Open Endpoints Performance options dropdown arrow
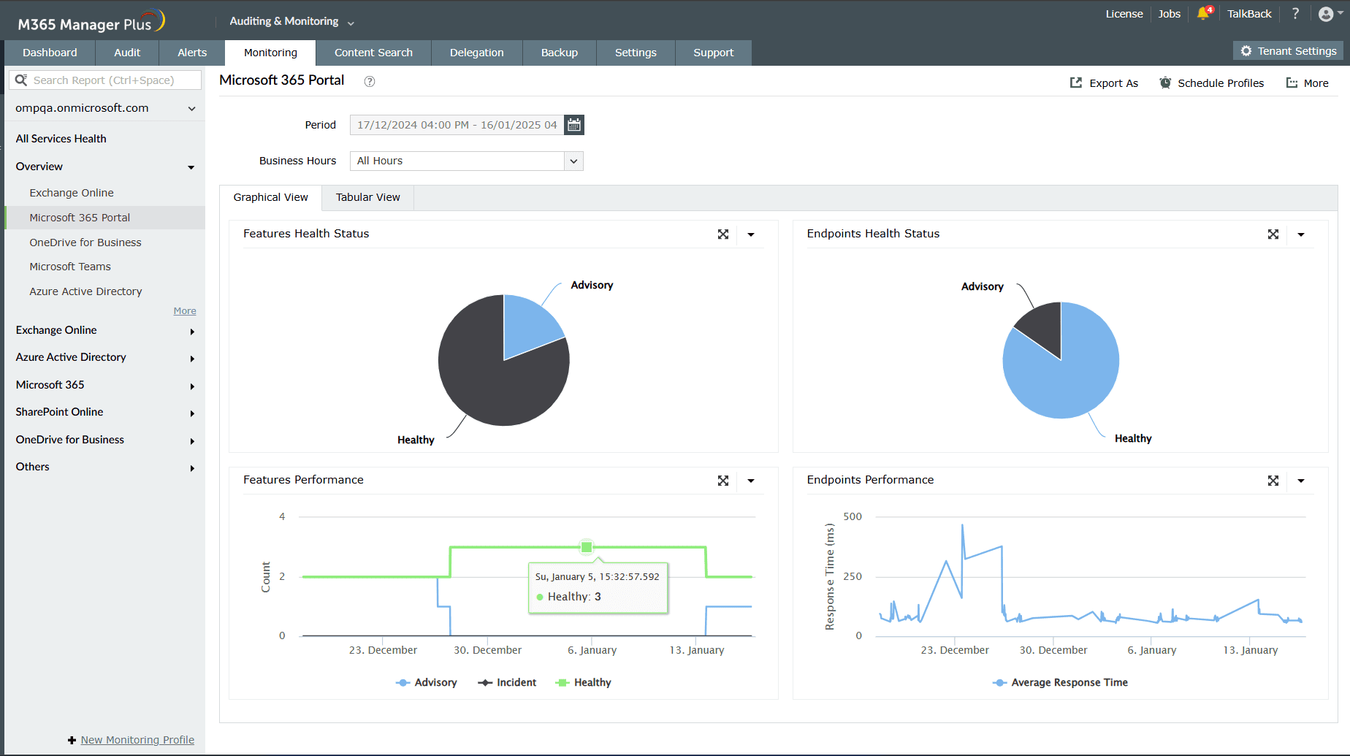This screenshot has height=756, width=1350. [1301, 481]
